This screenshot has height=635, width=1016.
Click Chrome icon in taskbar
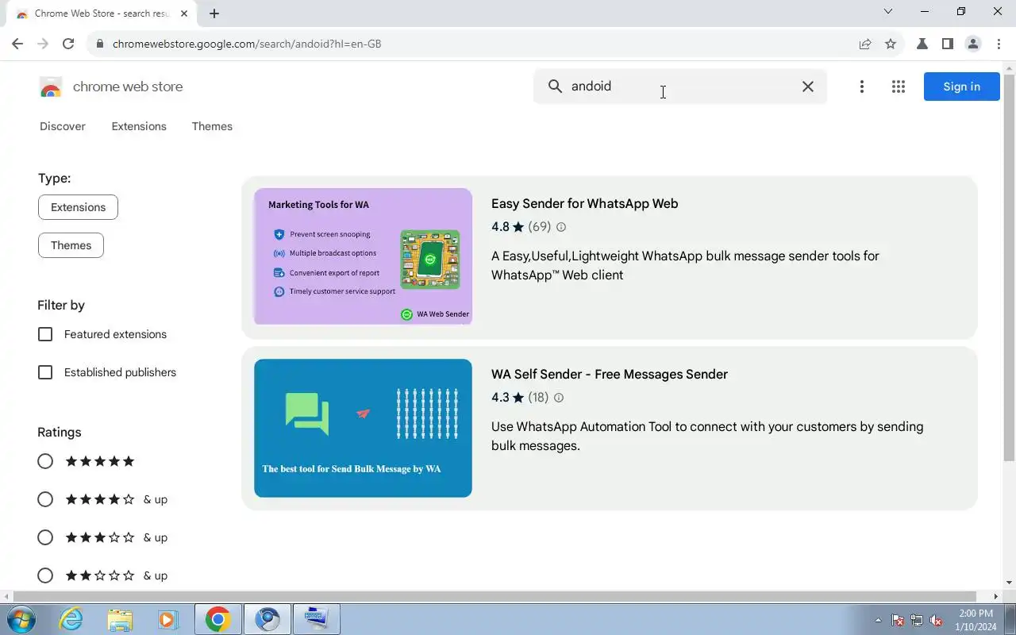tap(217, 619)
